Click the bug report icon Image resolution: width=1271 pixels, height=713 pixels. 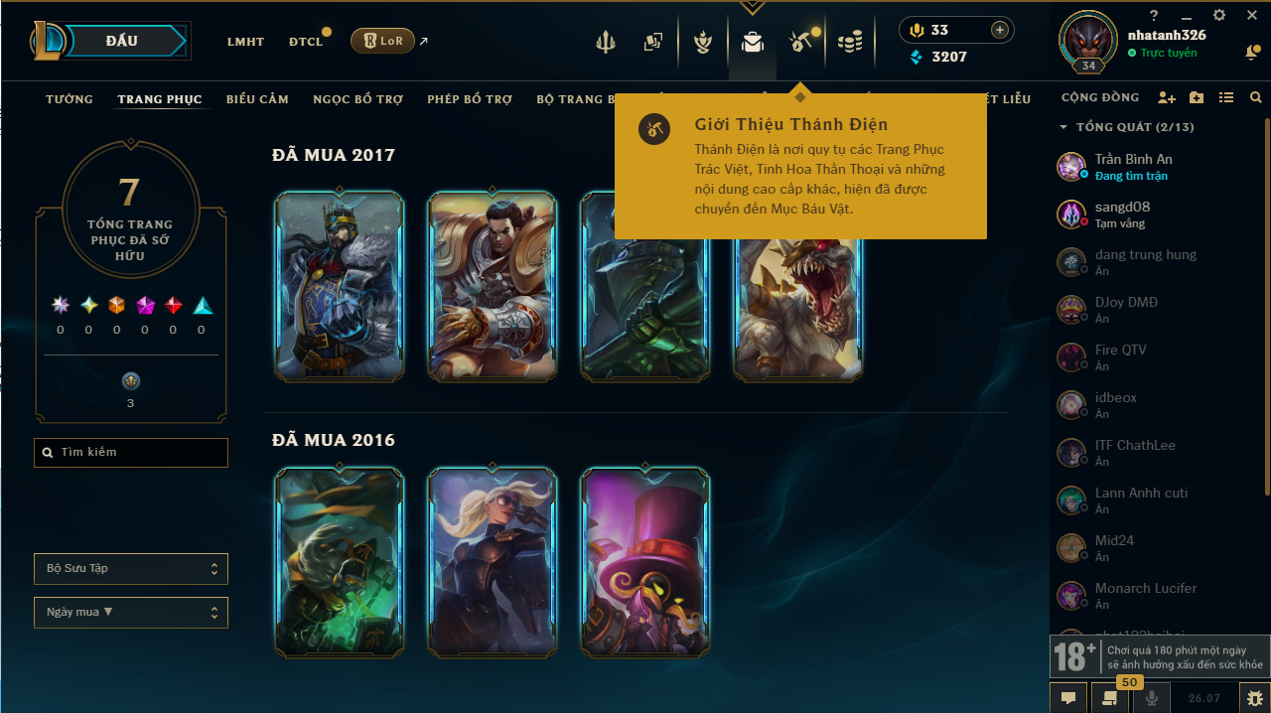click(x=1255, y=698)
